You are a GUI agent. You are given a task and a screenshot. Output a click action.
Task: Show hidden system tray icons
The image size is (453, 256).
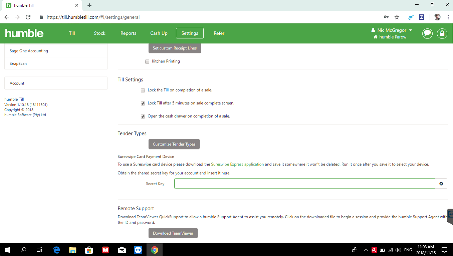[366, 250]
